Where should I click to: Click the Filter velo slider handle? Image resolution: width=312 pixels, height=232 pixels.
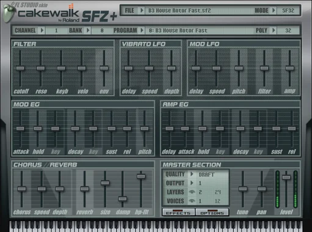[82, 68]
